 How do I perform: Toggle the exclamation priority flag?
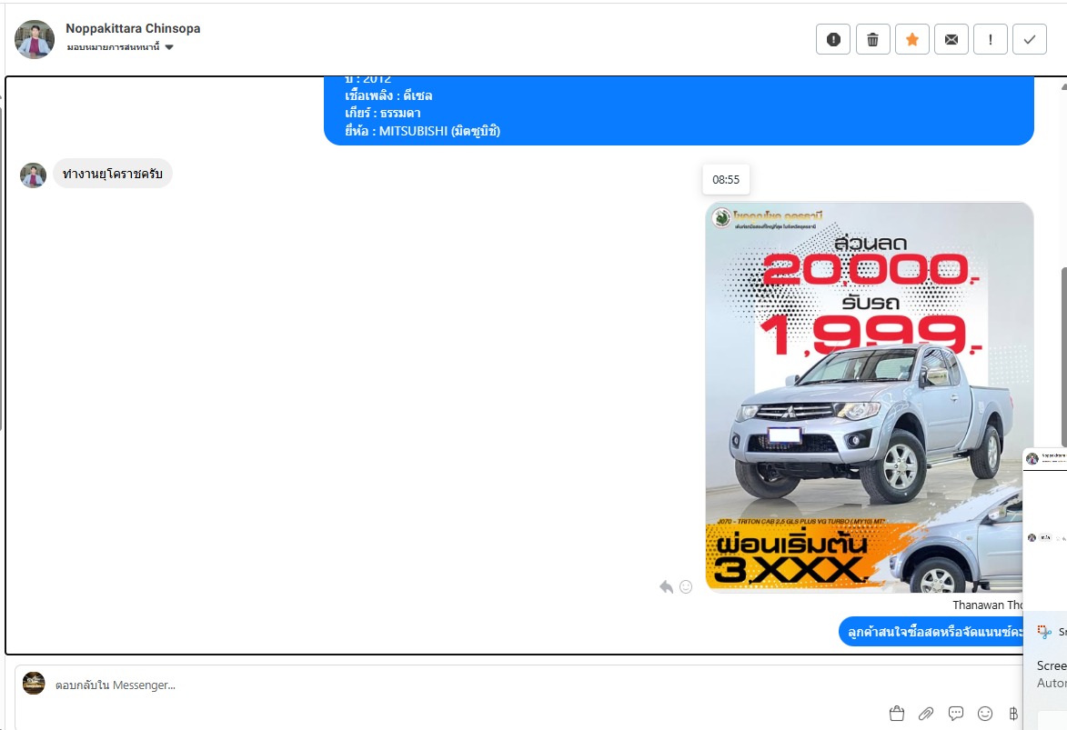click(991, 39)
